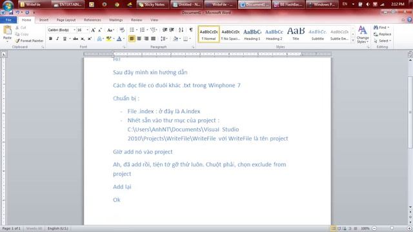
Task: Click the Numbering list icon
Action: [x=142, y=30]
